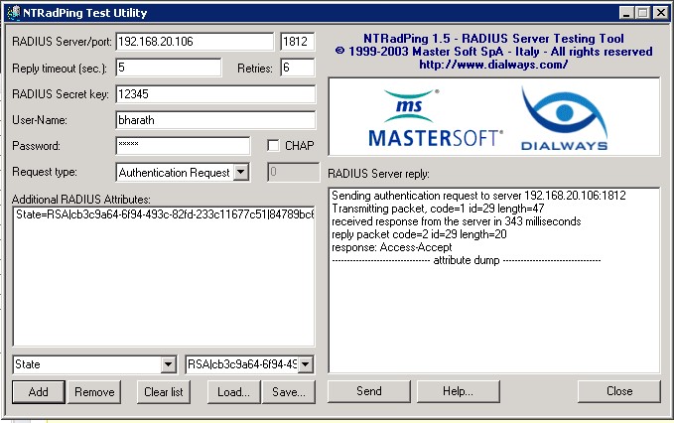Click the MasterSoft logo
This screenshot has width=674, height=423.
point(436,118)
